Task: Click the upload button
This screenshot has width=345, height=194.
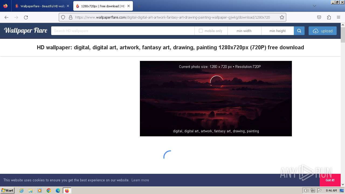Action: tap(323, 31)
